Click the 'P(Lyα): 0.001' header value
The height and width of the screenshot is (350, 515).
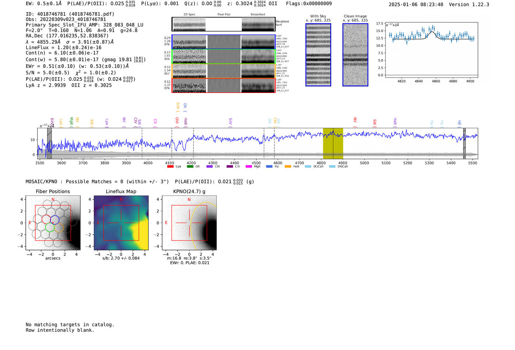click(160, 4)
